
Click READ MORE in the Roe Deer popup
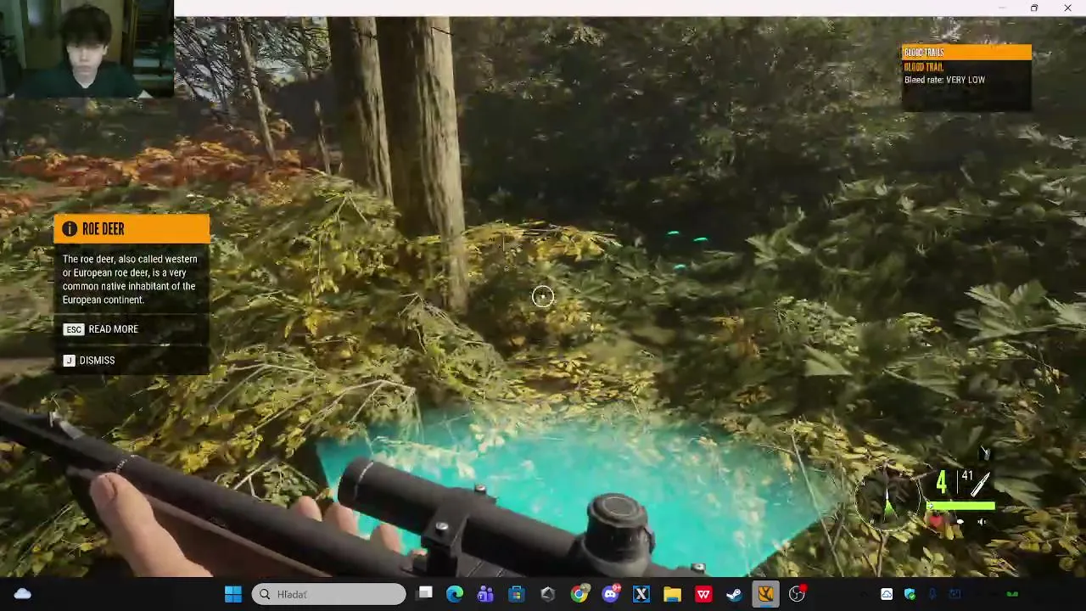click(x=113, y=329)
